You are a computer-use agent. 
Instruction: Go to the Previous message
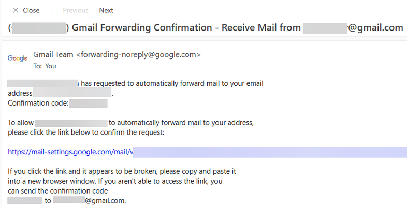76,10
